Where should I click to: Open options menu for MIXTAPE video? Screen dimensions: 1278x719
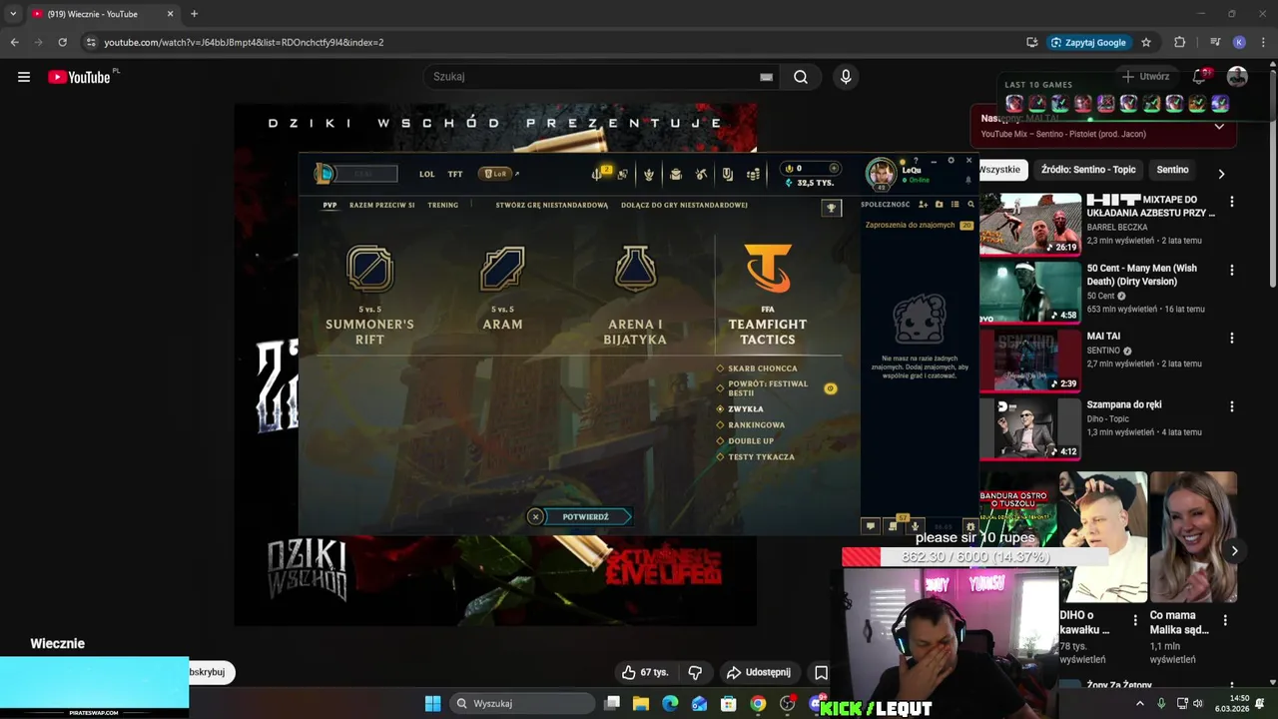point(1231,202)
